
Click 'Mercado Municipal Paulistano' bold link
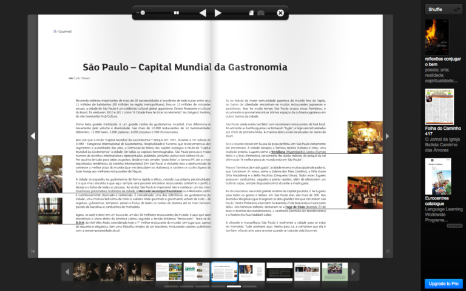[160, 191]
